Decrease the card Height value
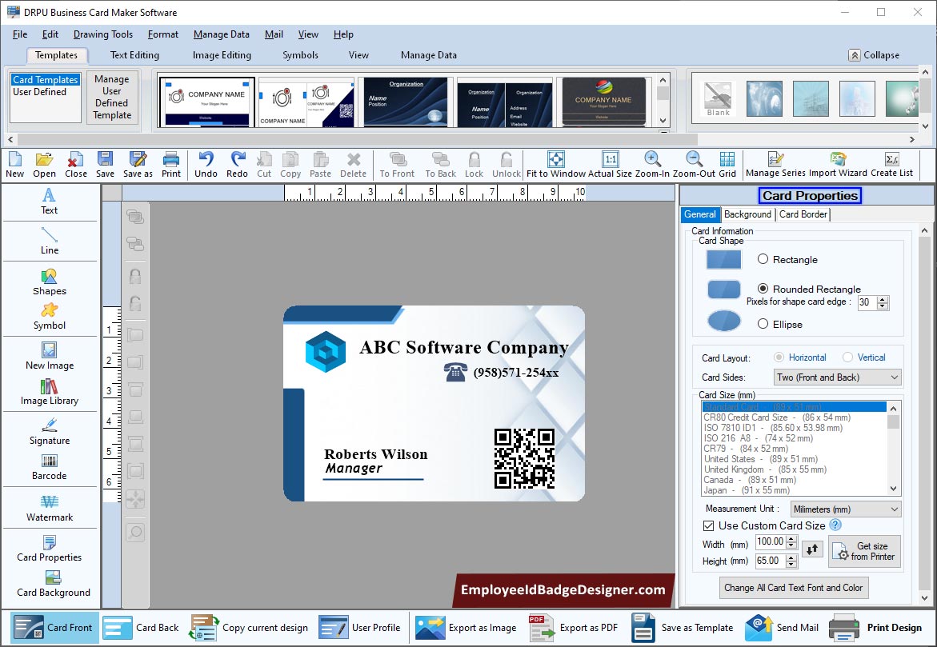The height and width of the screenshot is (647, 937). 791,564
